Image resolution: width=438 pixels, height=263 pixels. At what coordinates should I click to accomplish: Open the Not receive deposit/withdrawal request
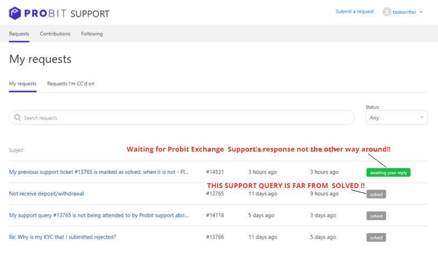point(47,194)
